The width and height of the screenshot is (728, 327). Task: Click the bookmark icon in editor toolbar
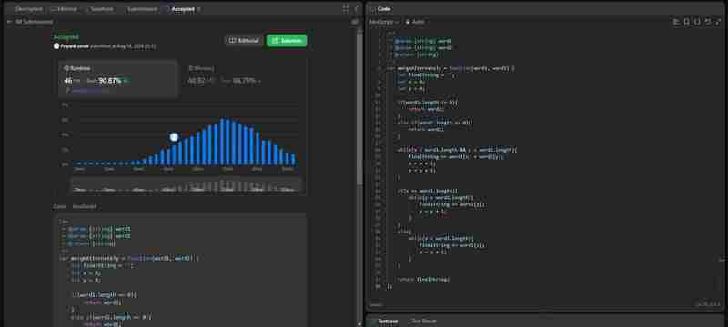pyautogui.click(x=687, y=22)
